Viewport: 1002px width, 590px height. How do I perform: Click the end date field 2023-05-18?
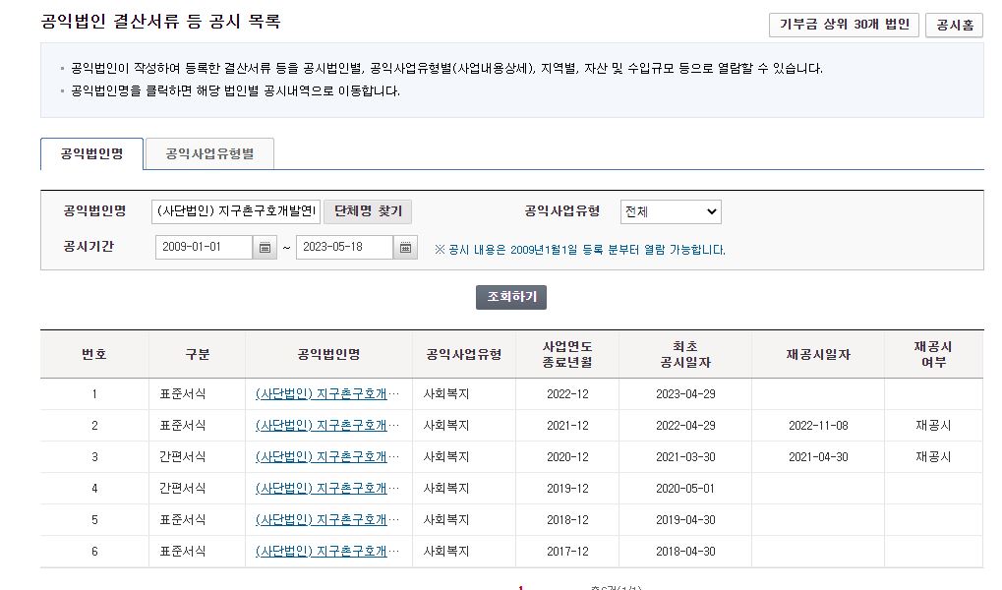[x=344, y=248]
